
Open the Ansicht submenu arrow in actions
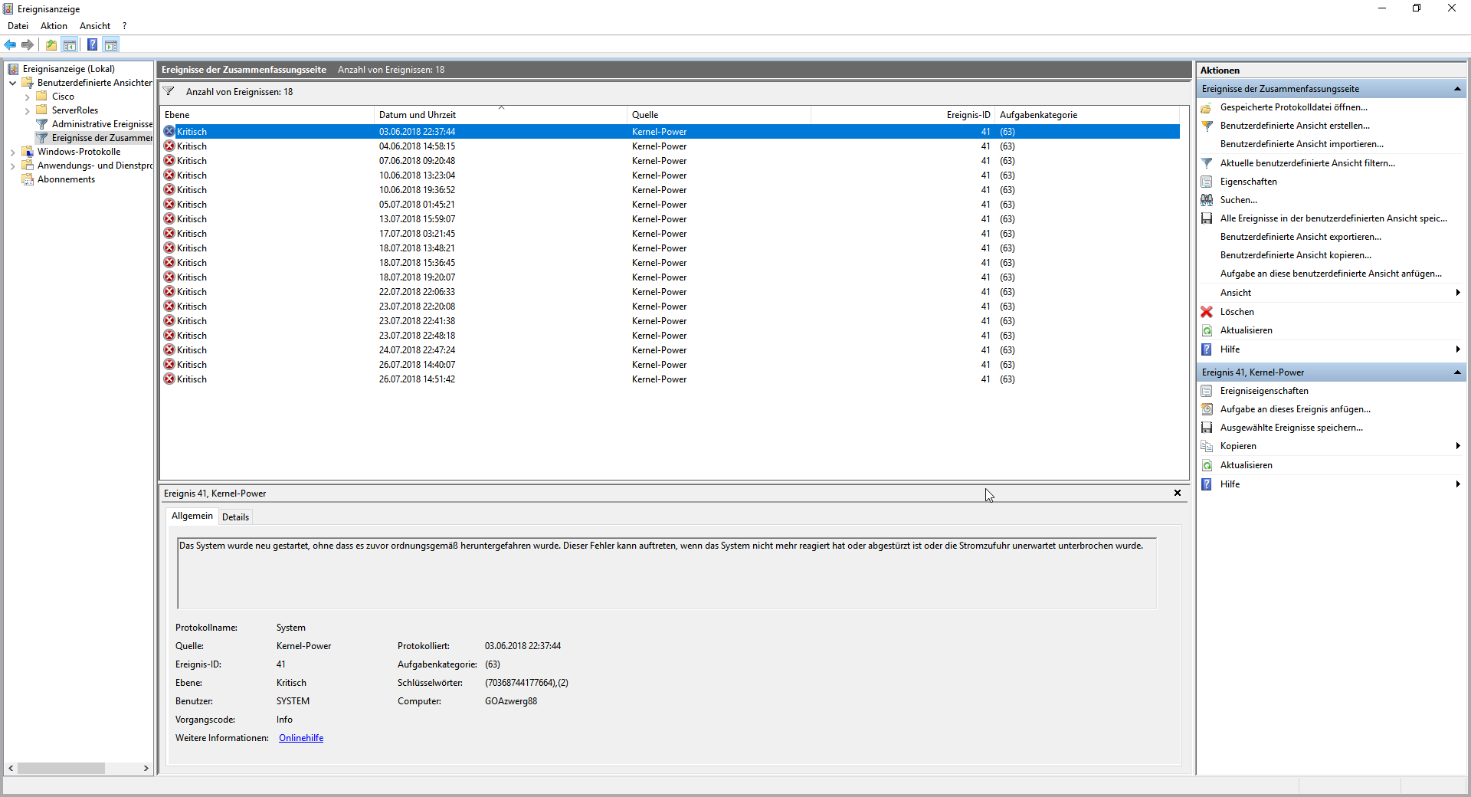click(x=1457, y=293)
